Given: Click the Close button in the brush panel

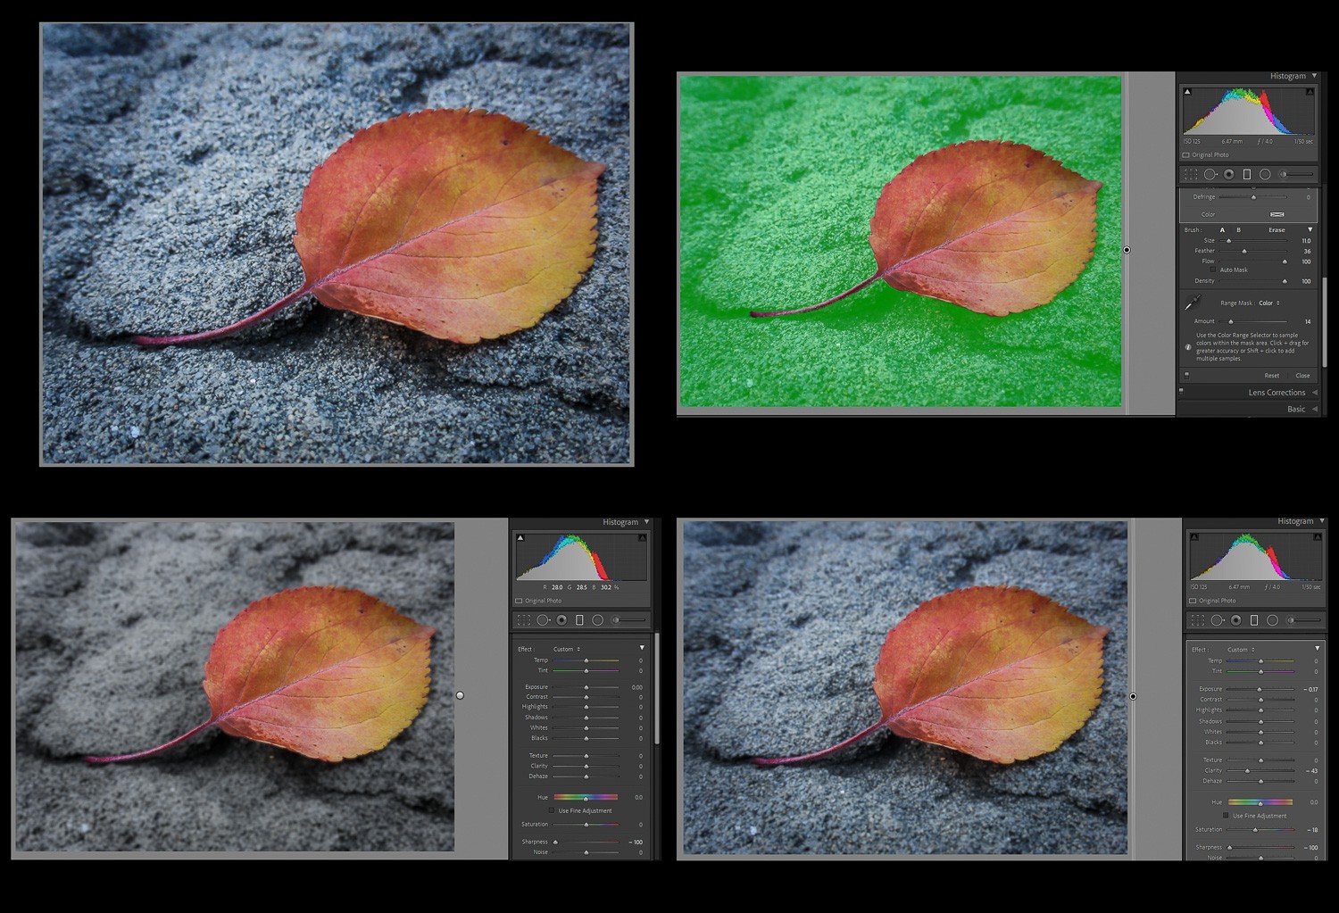Looking at the screenshot, I should click(x=1302, y=376).
